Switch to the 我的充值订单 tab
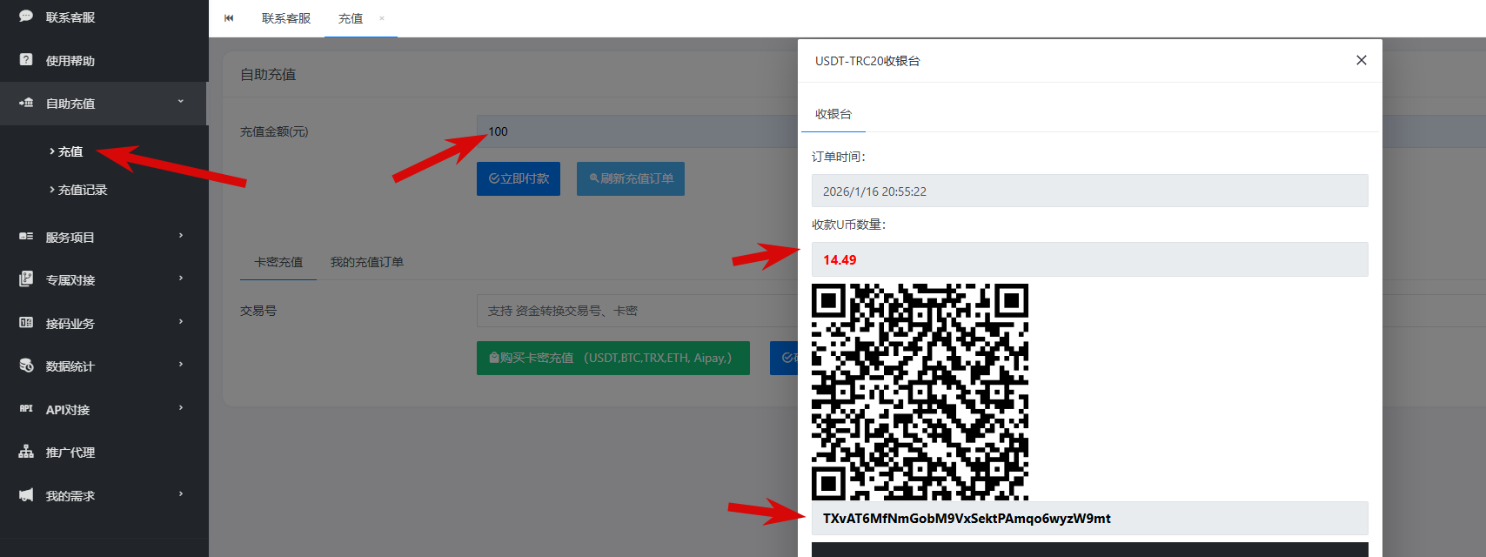The width and height of the screenshot is (1486, 557). 367,262
